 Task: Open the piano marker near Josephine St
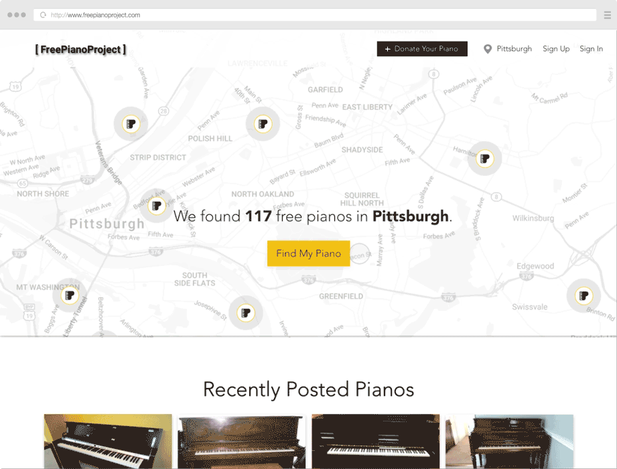(246, 313)
